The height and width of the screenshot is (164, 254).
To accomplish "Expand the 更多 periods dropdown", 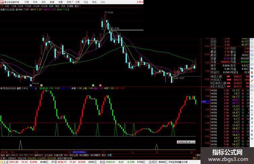I will click(x=78, y=6).
